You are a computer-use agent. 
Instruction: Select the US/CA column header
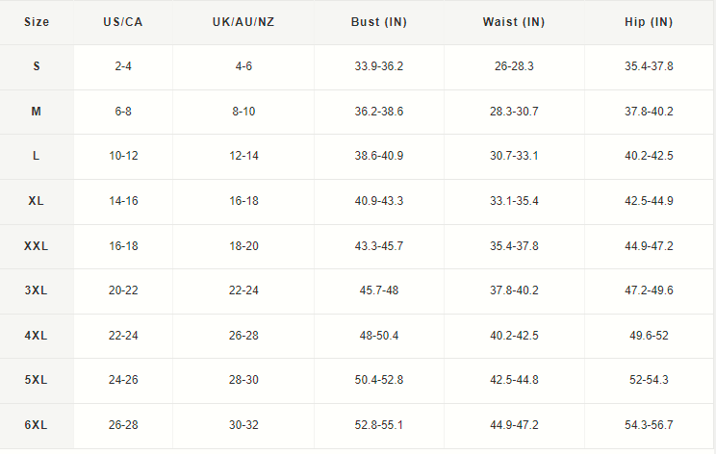(123, 22)
